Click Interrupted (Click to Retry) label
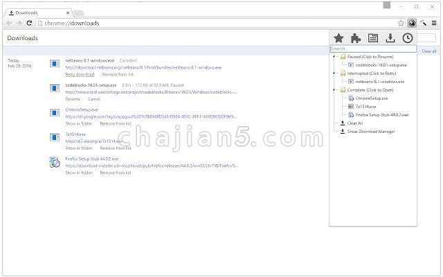This screenshot has width=443, height=277. click(x=372, y=73)
